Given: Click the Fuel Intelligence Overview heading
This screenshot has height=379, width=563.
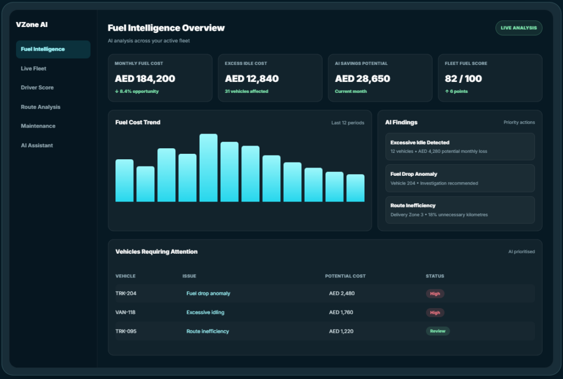Looking at the screenshot, I should pyautogui.click(x=166, y=28).
